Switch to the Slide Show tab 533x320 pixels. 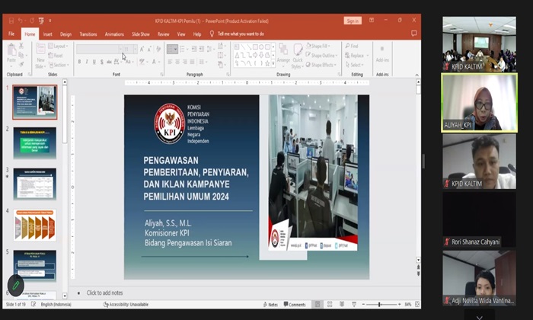140,34
